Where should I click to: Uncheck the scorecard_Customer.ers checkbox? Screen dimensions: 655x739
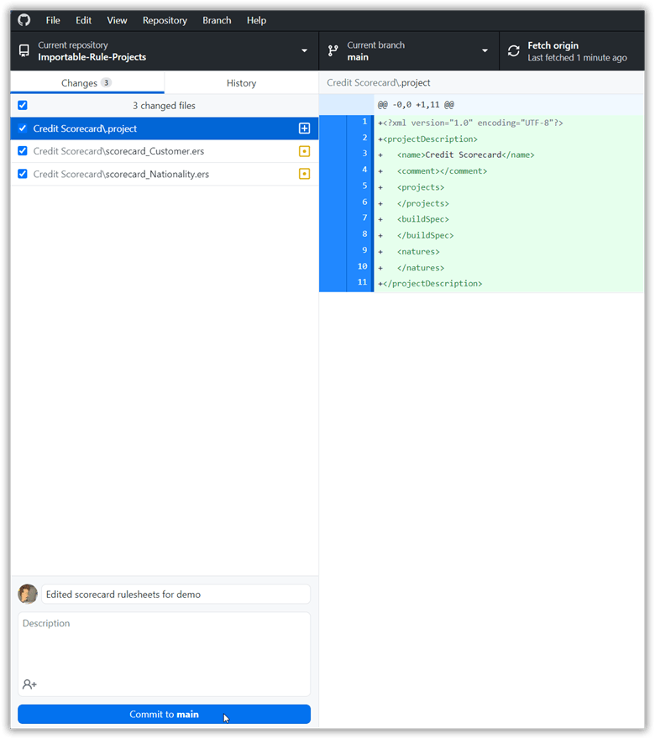pos(23,151)
